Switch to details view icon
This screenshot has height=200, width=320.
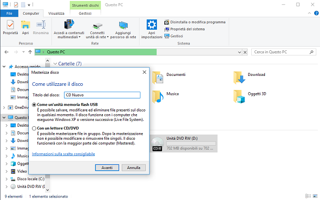pyautogui.click(x=308, y=196)
